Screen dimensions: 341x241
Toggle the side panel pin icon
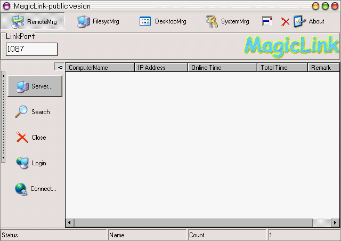[x=60, y=67]
